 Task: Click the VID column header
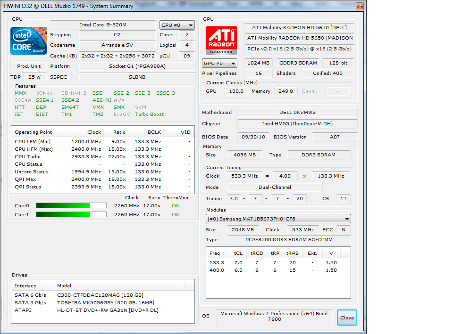(178, 132)
